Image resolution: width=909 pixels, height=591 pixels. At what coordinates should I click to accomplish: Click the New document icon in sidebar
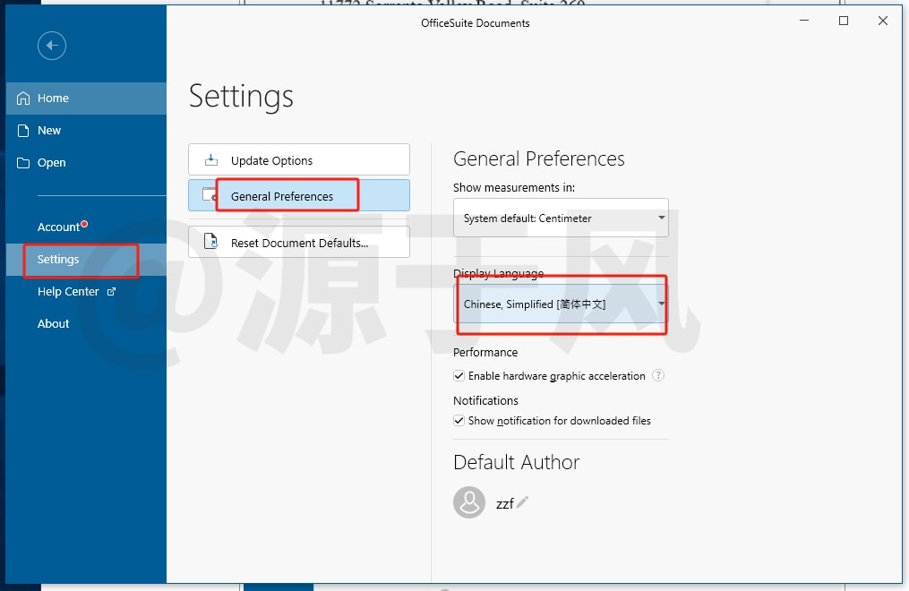point(23,131)
